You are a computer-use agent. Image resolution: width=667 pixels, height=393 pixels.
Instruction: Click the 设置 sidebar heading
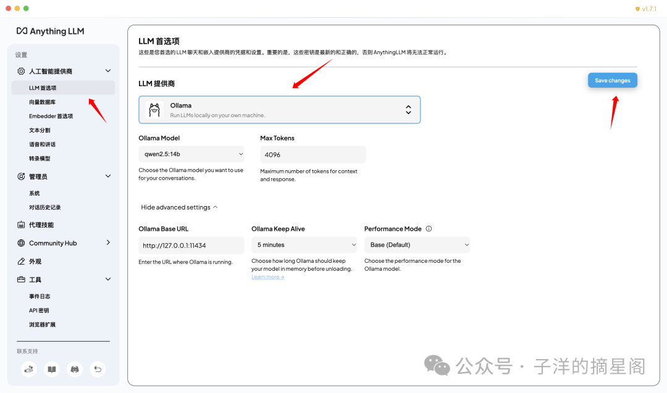click(x=21, y=55)
